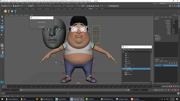Viewport: 180px width, 101px height.
Task: Toggle layer visibility V box
Action: (x=156, y=65)
